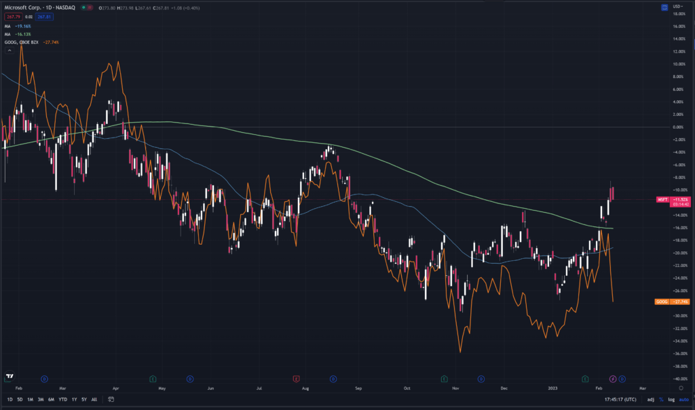Select the 1M date range

coord(30,399)
